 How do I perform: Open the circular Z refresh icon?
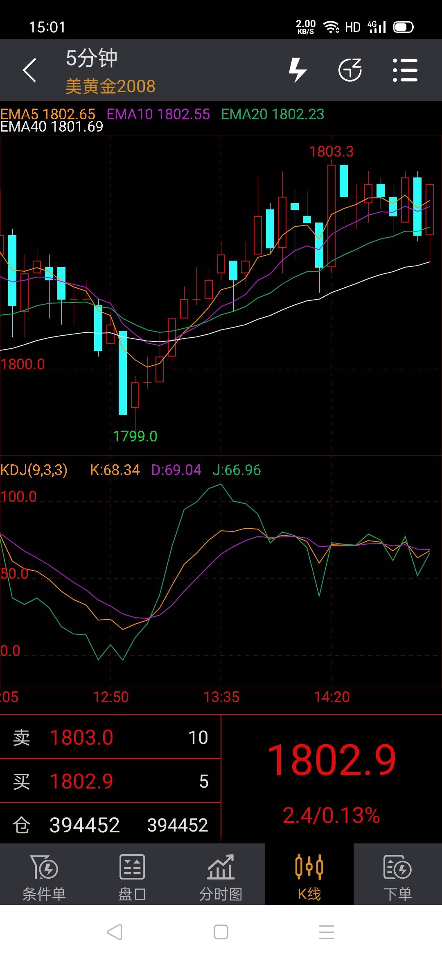coord(350,70)
